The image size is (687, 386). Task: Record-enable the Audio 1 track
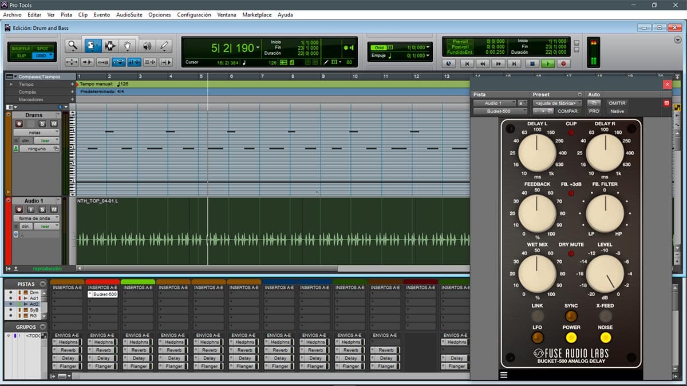[x=19, y=210]
